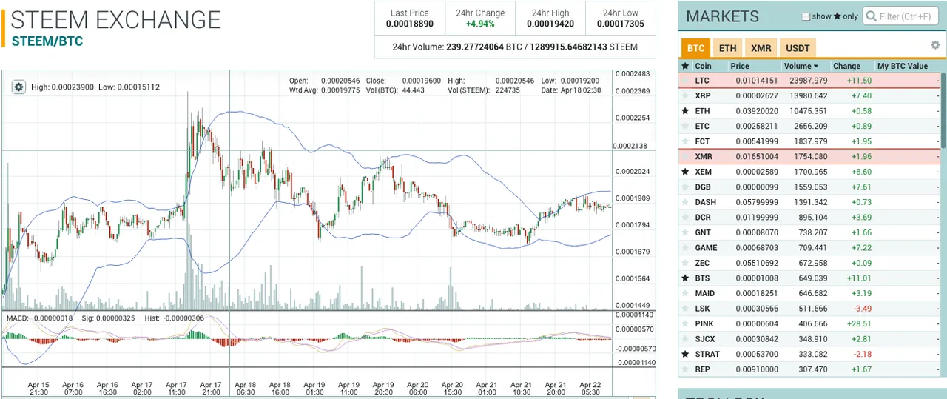Click the markets list vertical scrollbar
The height and width of the screenshot is (399, 947).
tap(944, 110)
